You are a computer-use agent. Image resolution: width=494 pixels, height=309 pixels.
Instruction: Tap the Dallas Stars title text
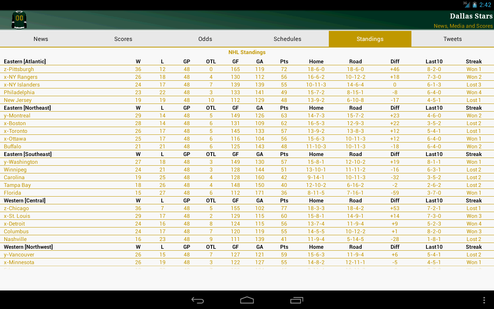471,16
